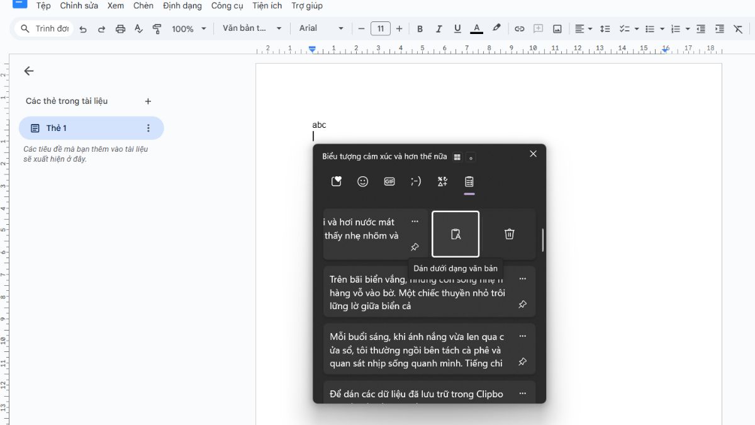Open the Trợ giúp menu
This screenshot has height=425, width=755.
coord(307,6)
